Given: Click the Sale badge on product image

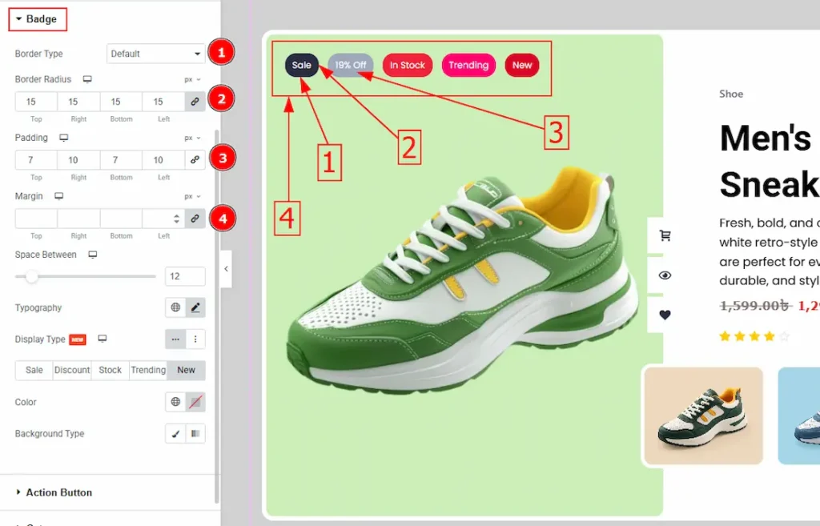Looking at the screenshot, I should (x=302, y=66).
